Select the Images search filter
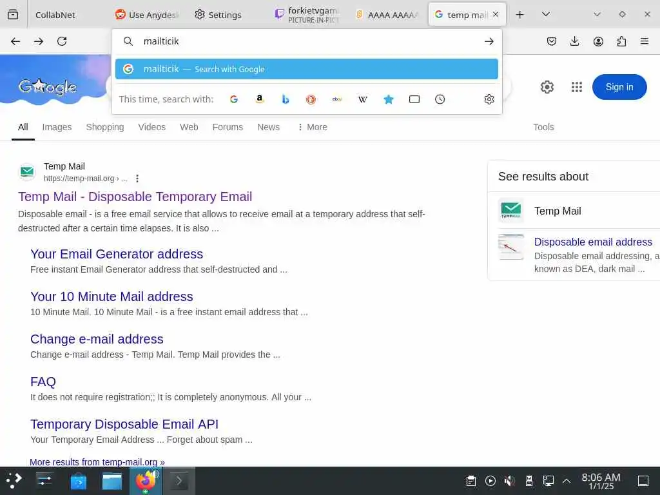 [x=57, y=127]
